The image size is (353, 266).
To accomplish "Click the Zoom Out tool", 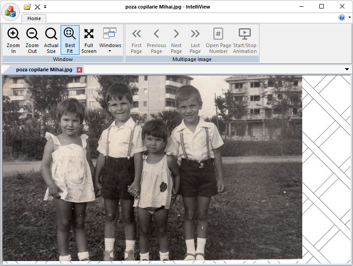I will 32,40.
